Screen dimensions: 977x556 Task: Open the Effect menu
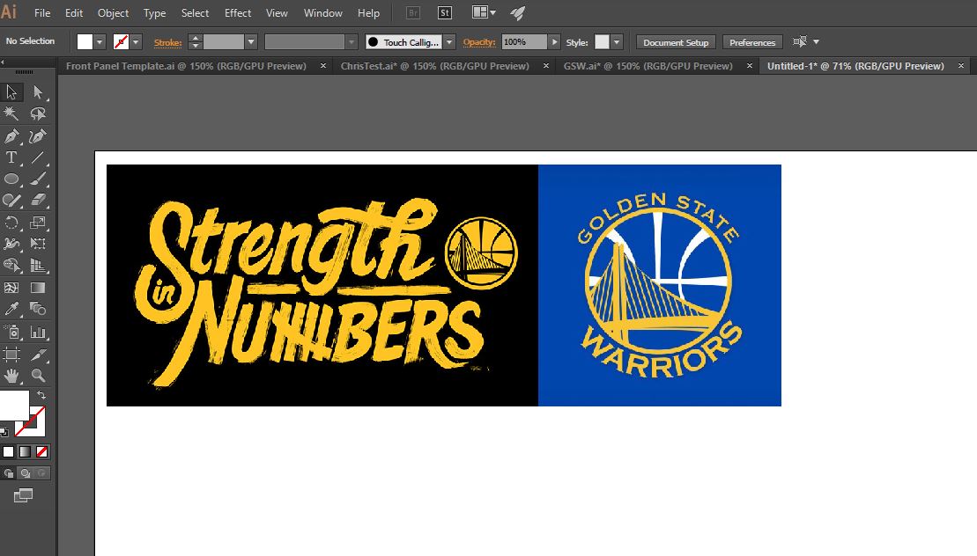click(x=238, y=13)
